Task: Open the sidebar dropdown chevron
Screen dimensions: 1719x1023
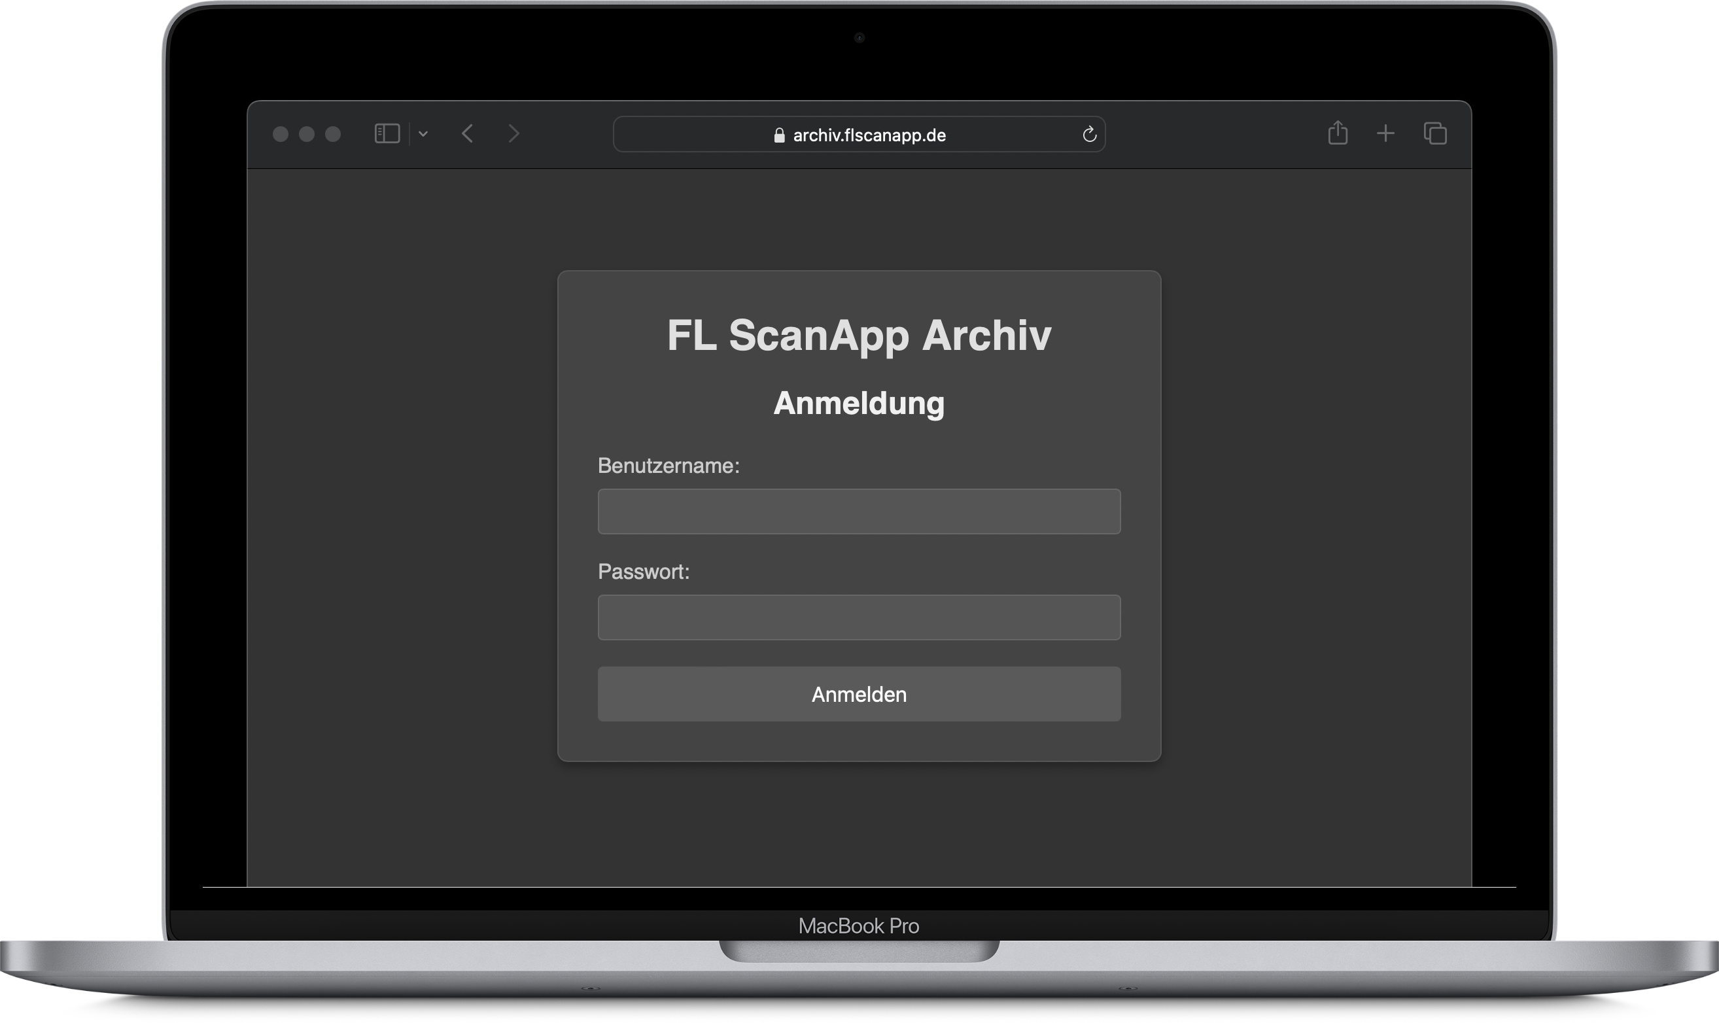Action: pos(423,135)
